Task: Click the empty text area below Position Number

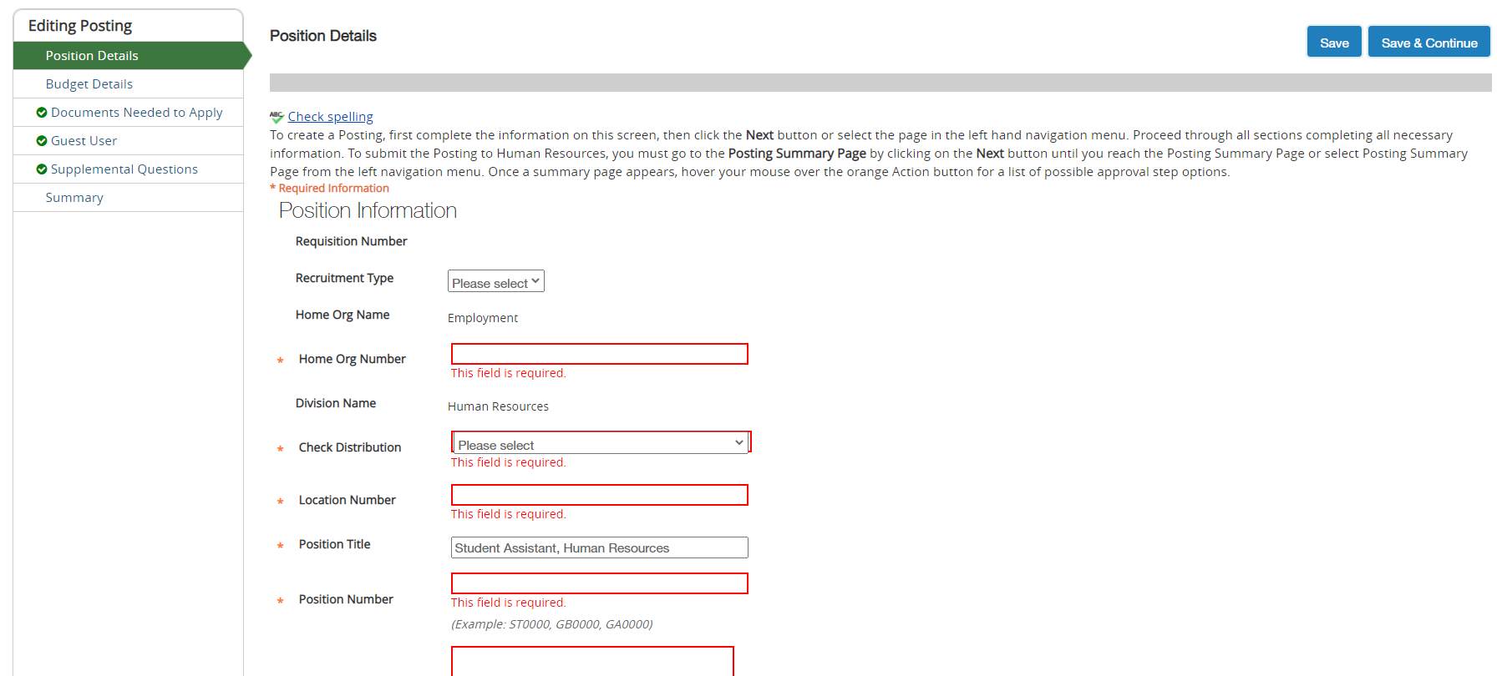Action: [x=592, y=661]
